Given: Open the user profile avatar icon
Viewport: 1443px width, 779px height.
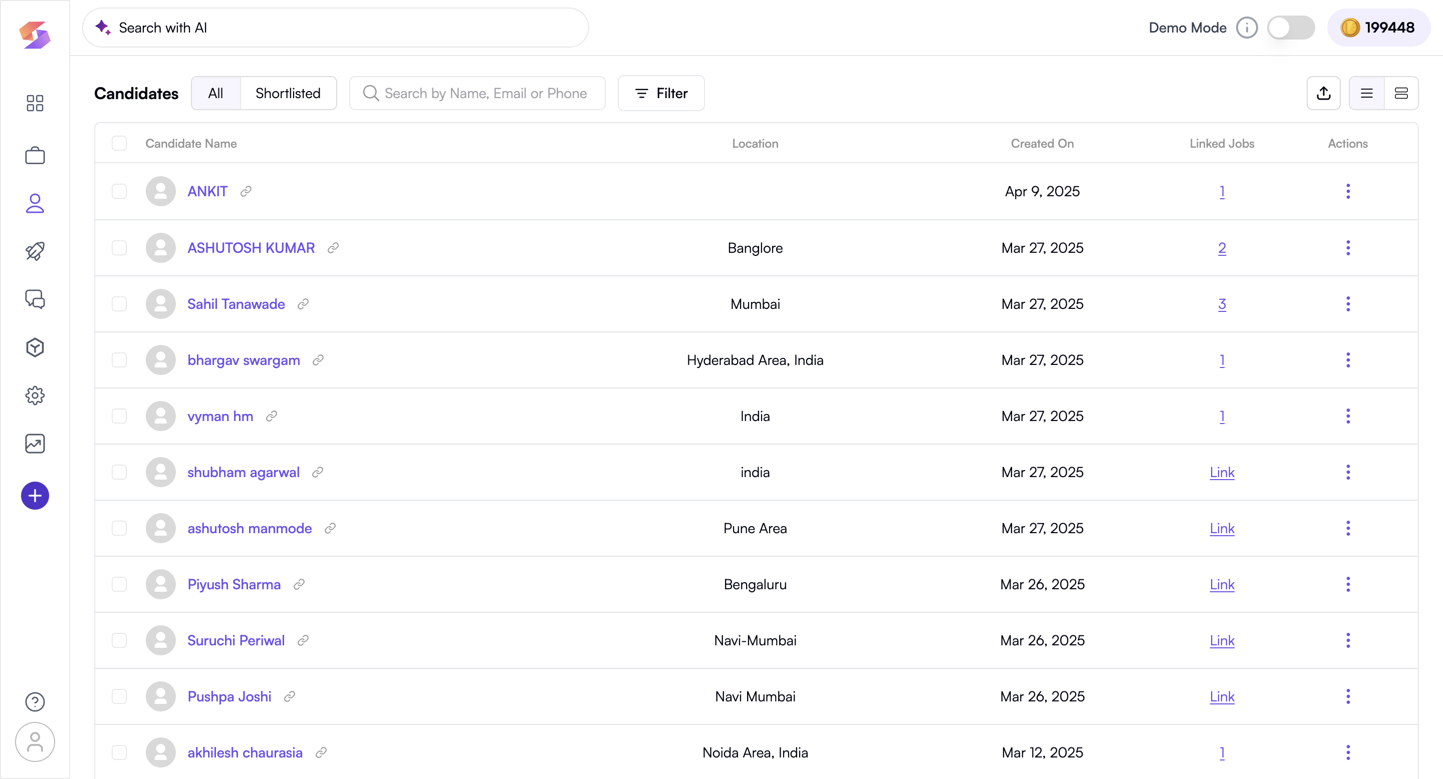Looking at the screenshot, I should coord(35,742).
